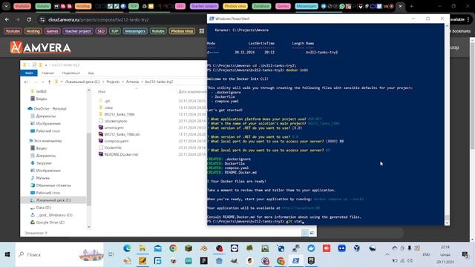Select the .idea folder
Image resolution: width=475 pixels, height=267 pixels.
pos(105,108)
